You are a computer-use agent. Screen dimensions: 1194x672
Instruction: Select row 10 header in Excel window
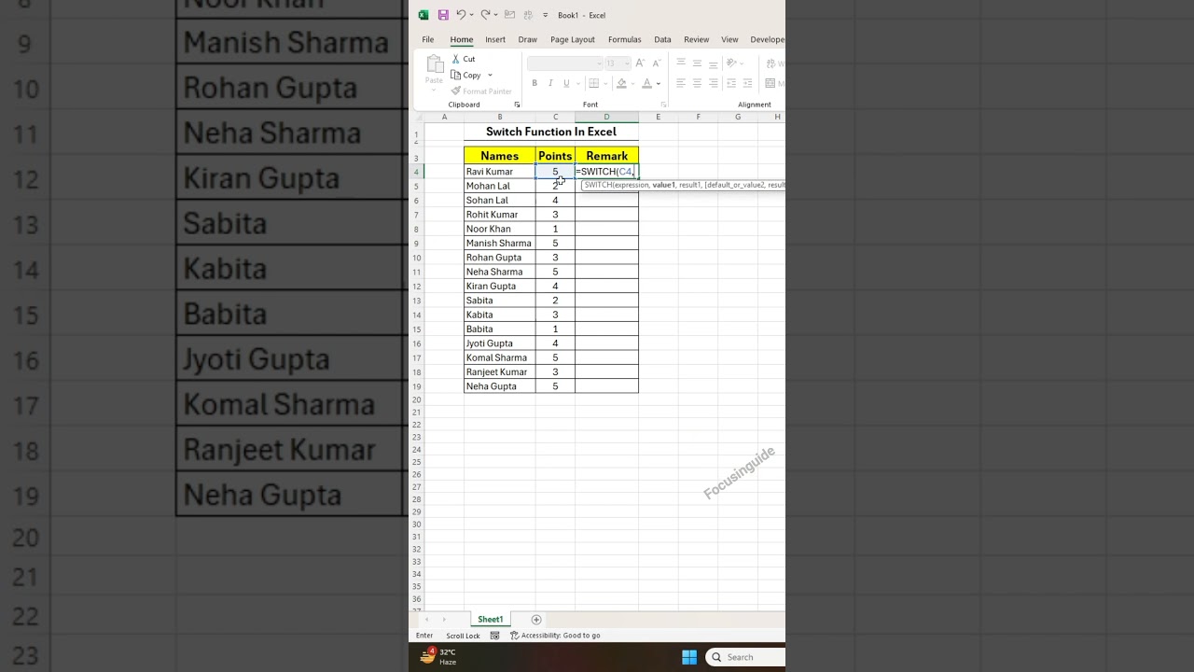click(416, 258)
